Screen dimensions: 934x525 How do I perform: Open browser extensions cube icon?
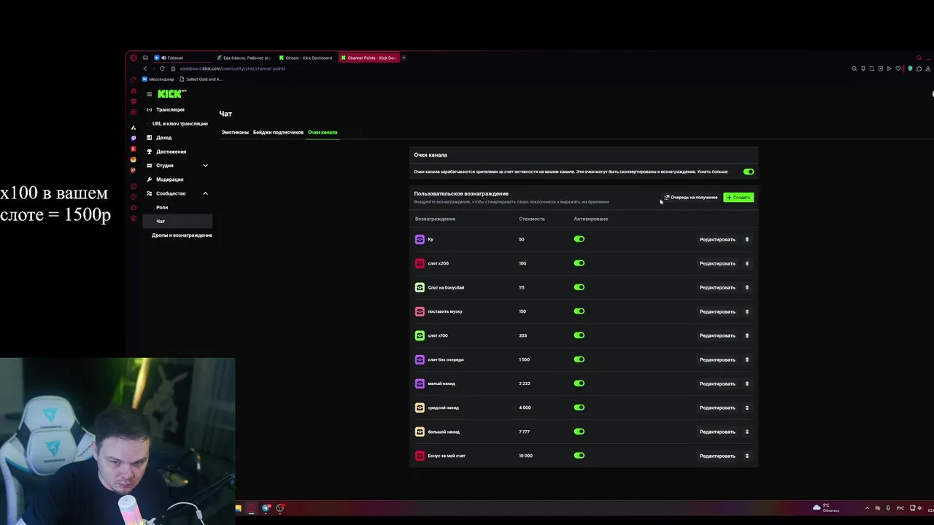[919, 69]
